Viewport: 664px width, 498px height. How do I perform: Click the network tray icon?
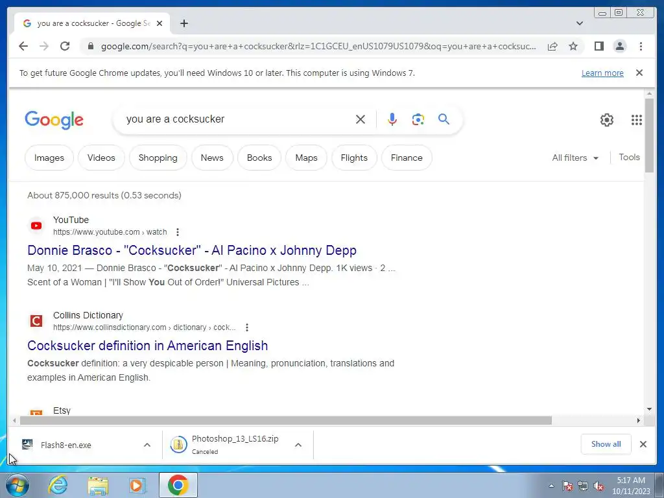tap(583, 486)
